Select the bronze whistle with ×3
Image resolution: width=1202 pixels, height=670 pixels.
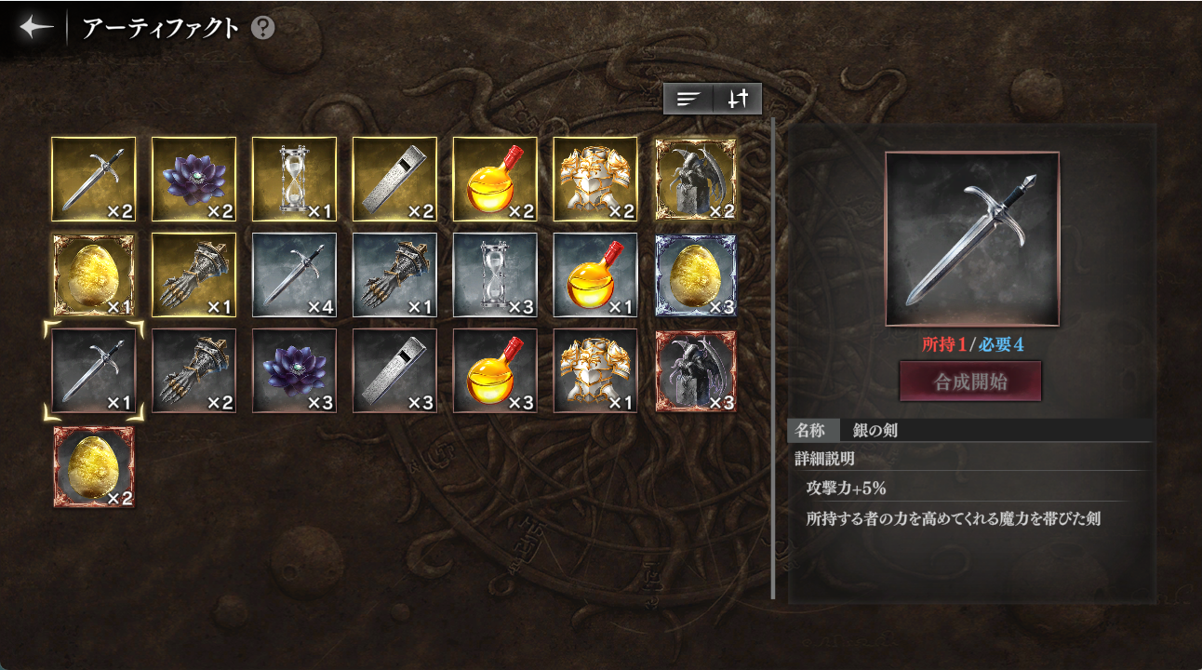394,370
